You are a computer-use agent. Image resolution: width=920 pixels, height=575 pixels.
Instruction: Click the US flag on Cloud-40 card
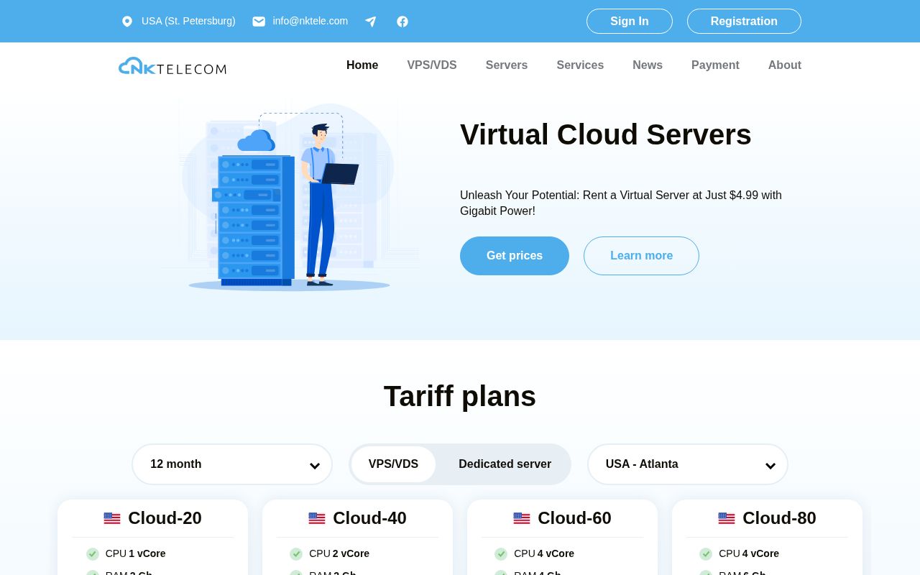coord(317,518)
